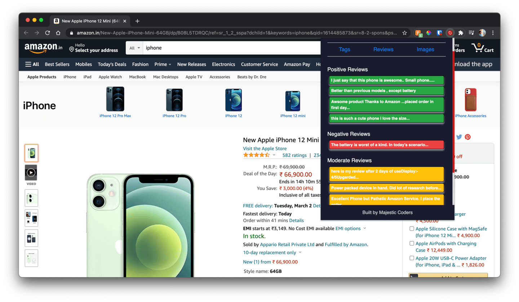This screenshot has width=519, height=302.
Task: Open the orange extension with badge 1
Action: (x=418, y=33)
